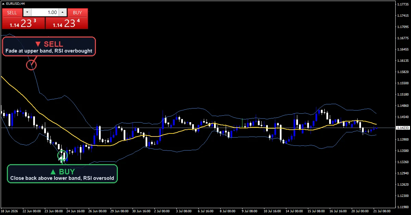The height and width of the screenshot is (215, 411).
Task: Click the 1.17735 price axis label
Action: (403, 4)
